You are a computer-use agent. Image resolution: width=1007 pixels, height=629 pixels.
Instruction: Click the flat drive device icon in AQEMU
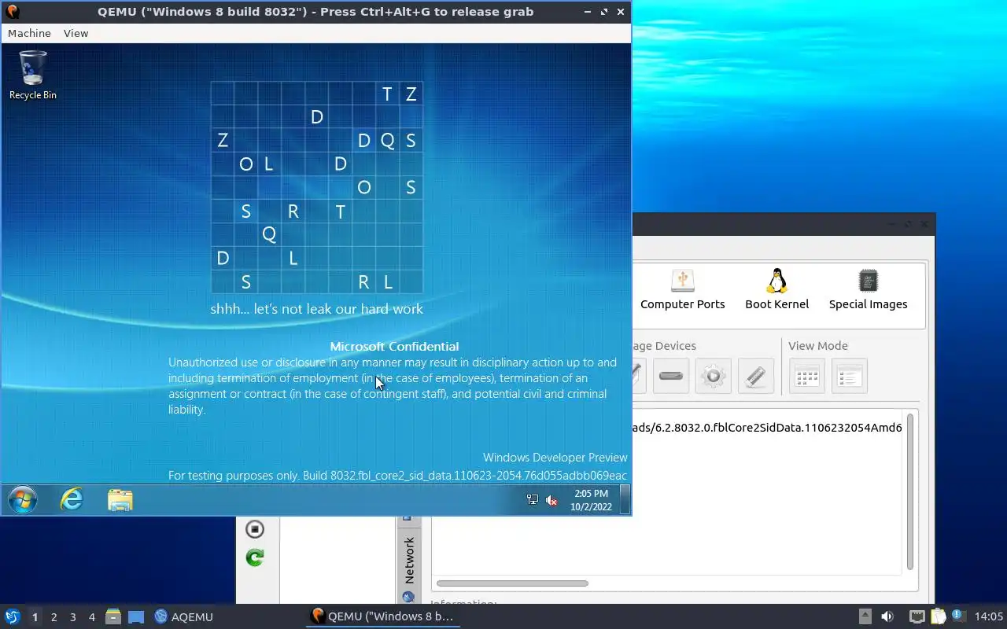click(671, 376)
